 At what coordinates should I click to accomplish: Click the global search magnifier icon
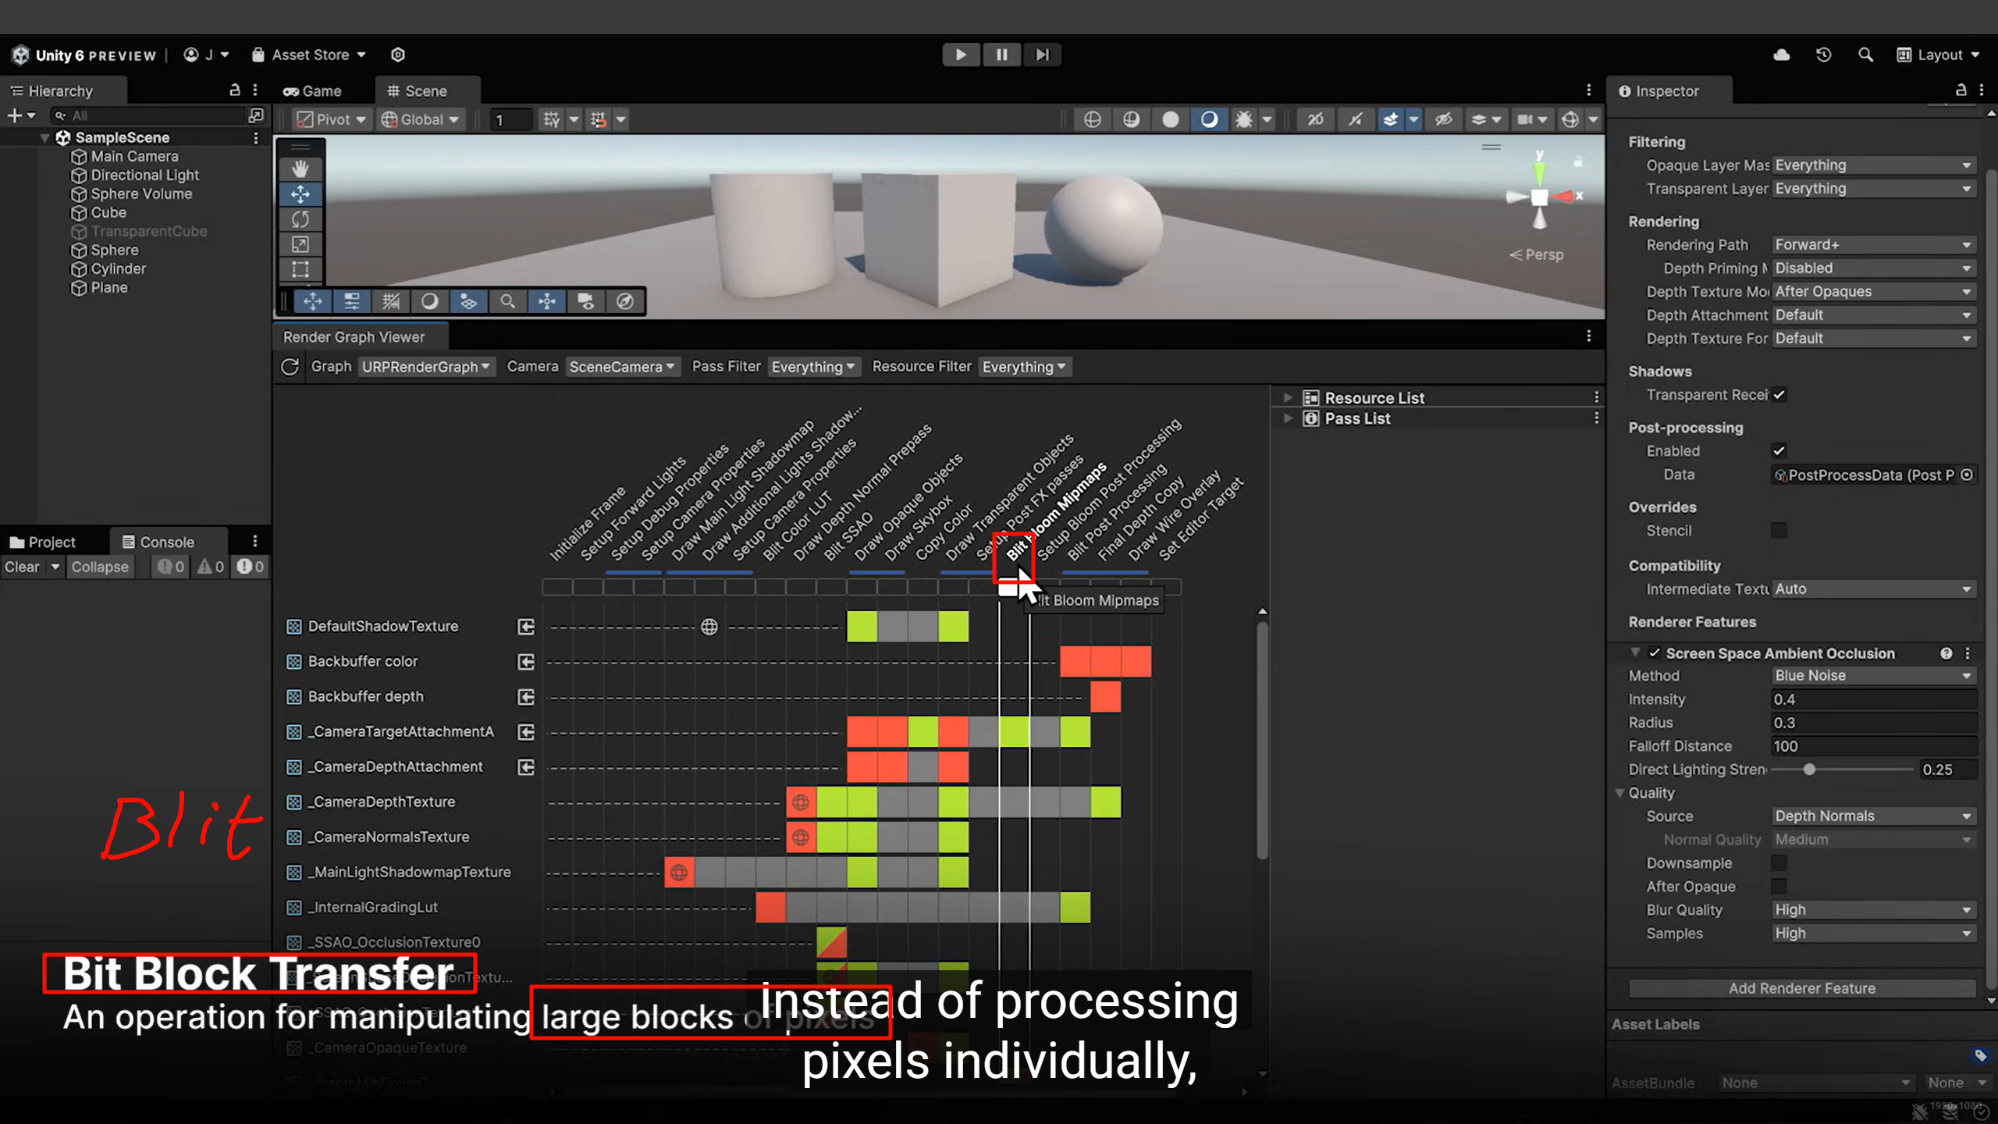pyautogui.click(x=1865, y=55)
